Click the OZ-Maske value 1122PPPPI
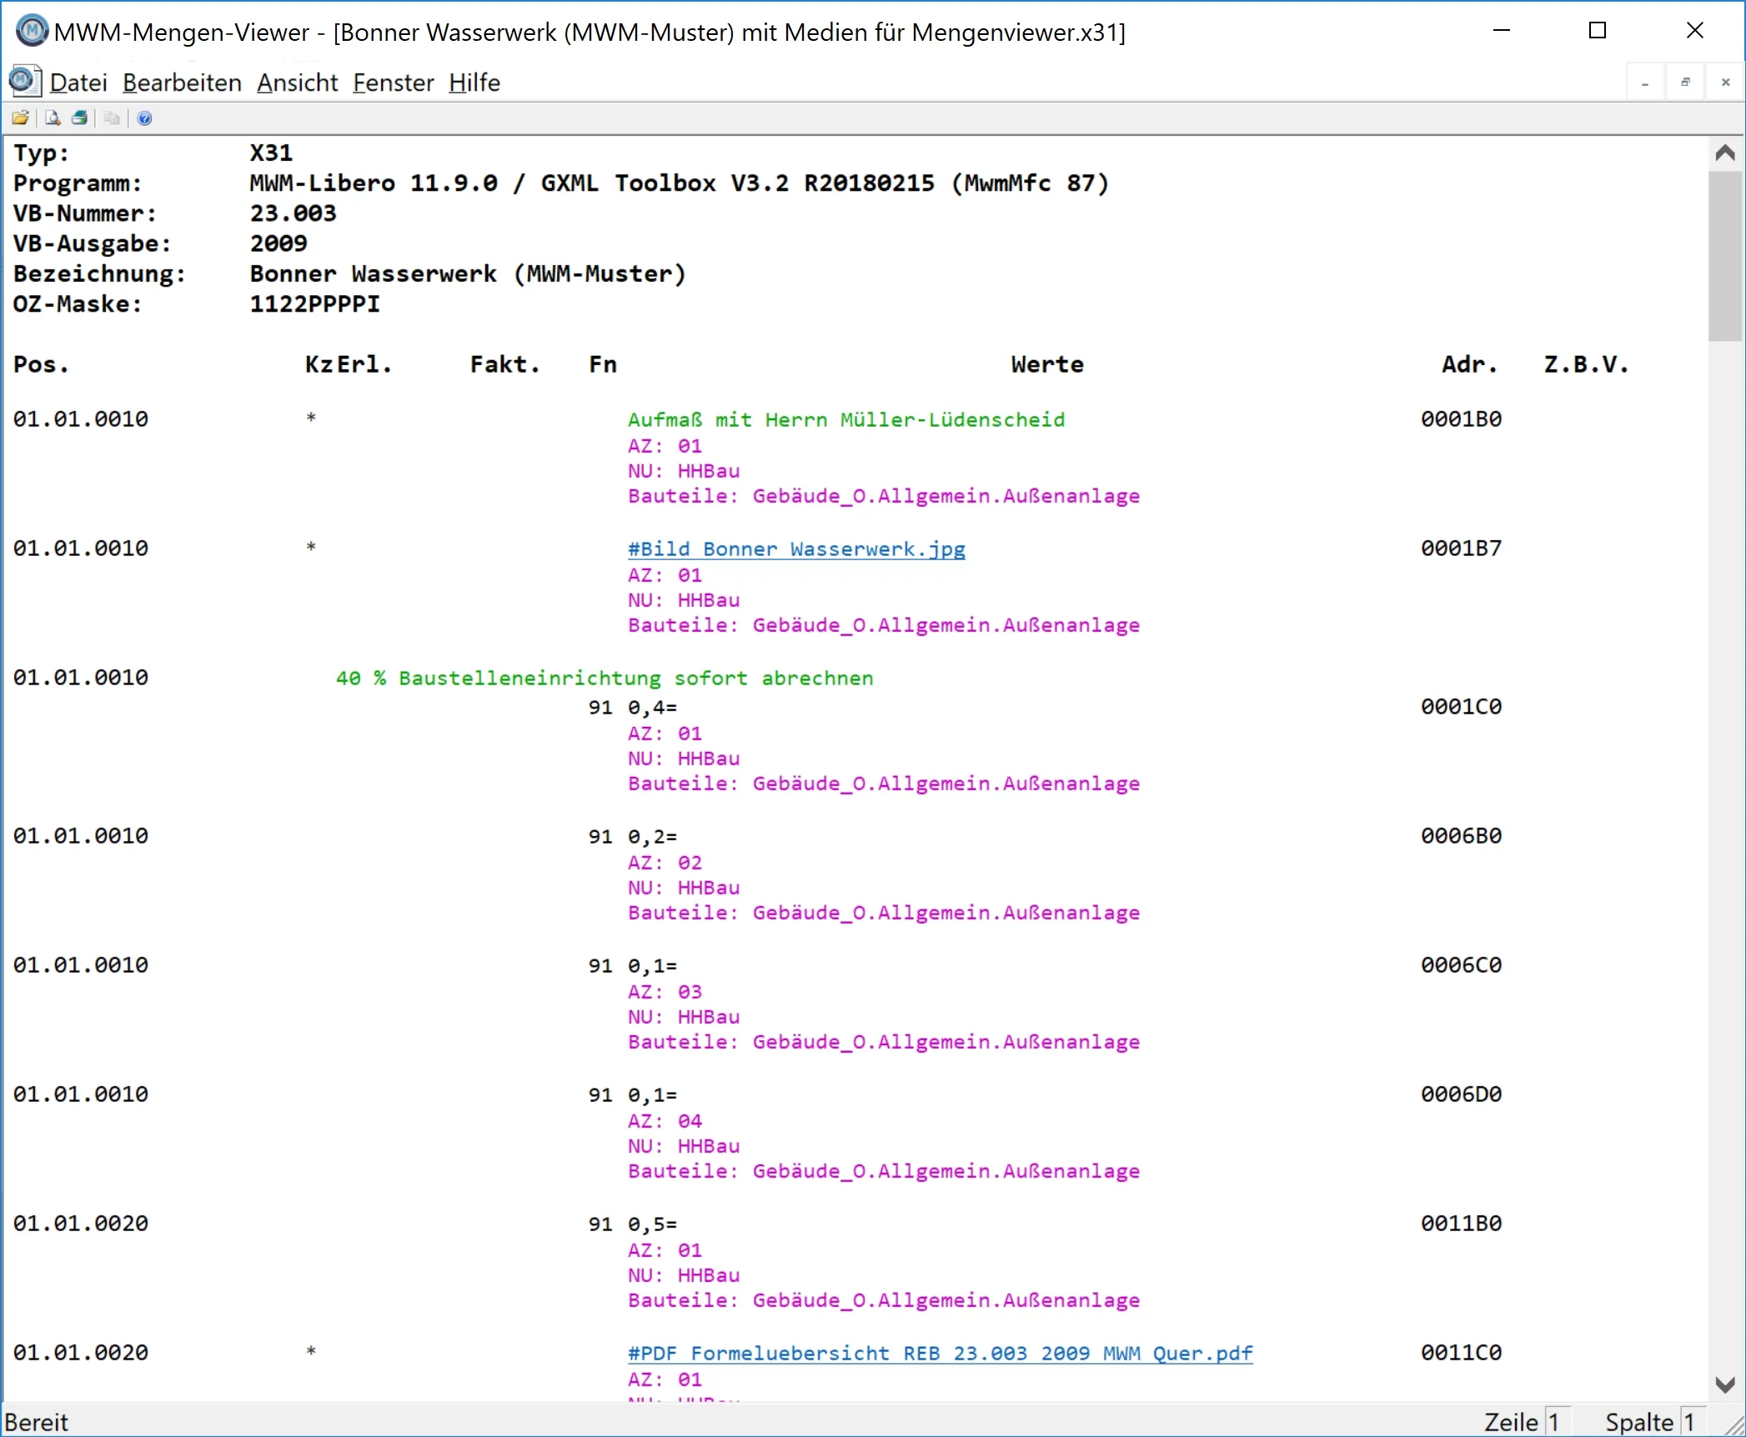The height and width of the screenshot is (1437, 1746). (314, 303)
